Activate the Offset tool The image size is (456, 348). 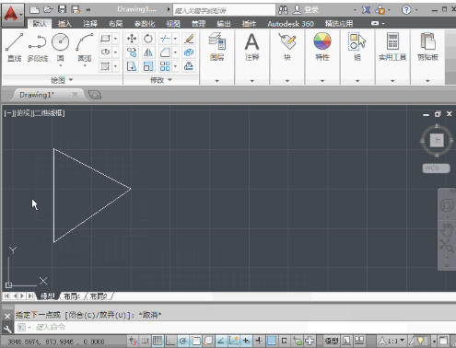tap(189, 66)
